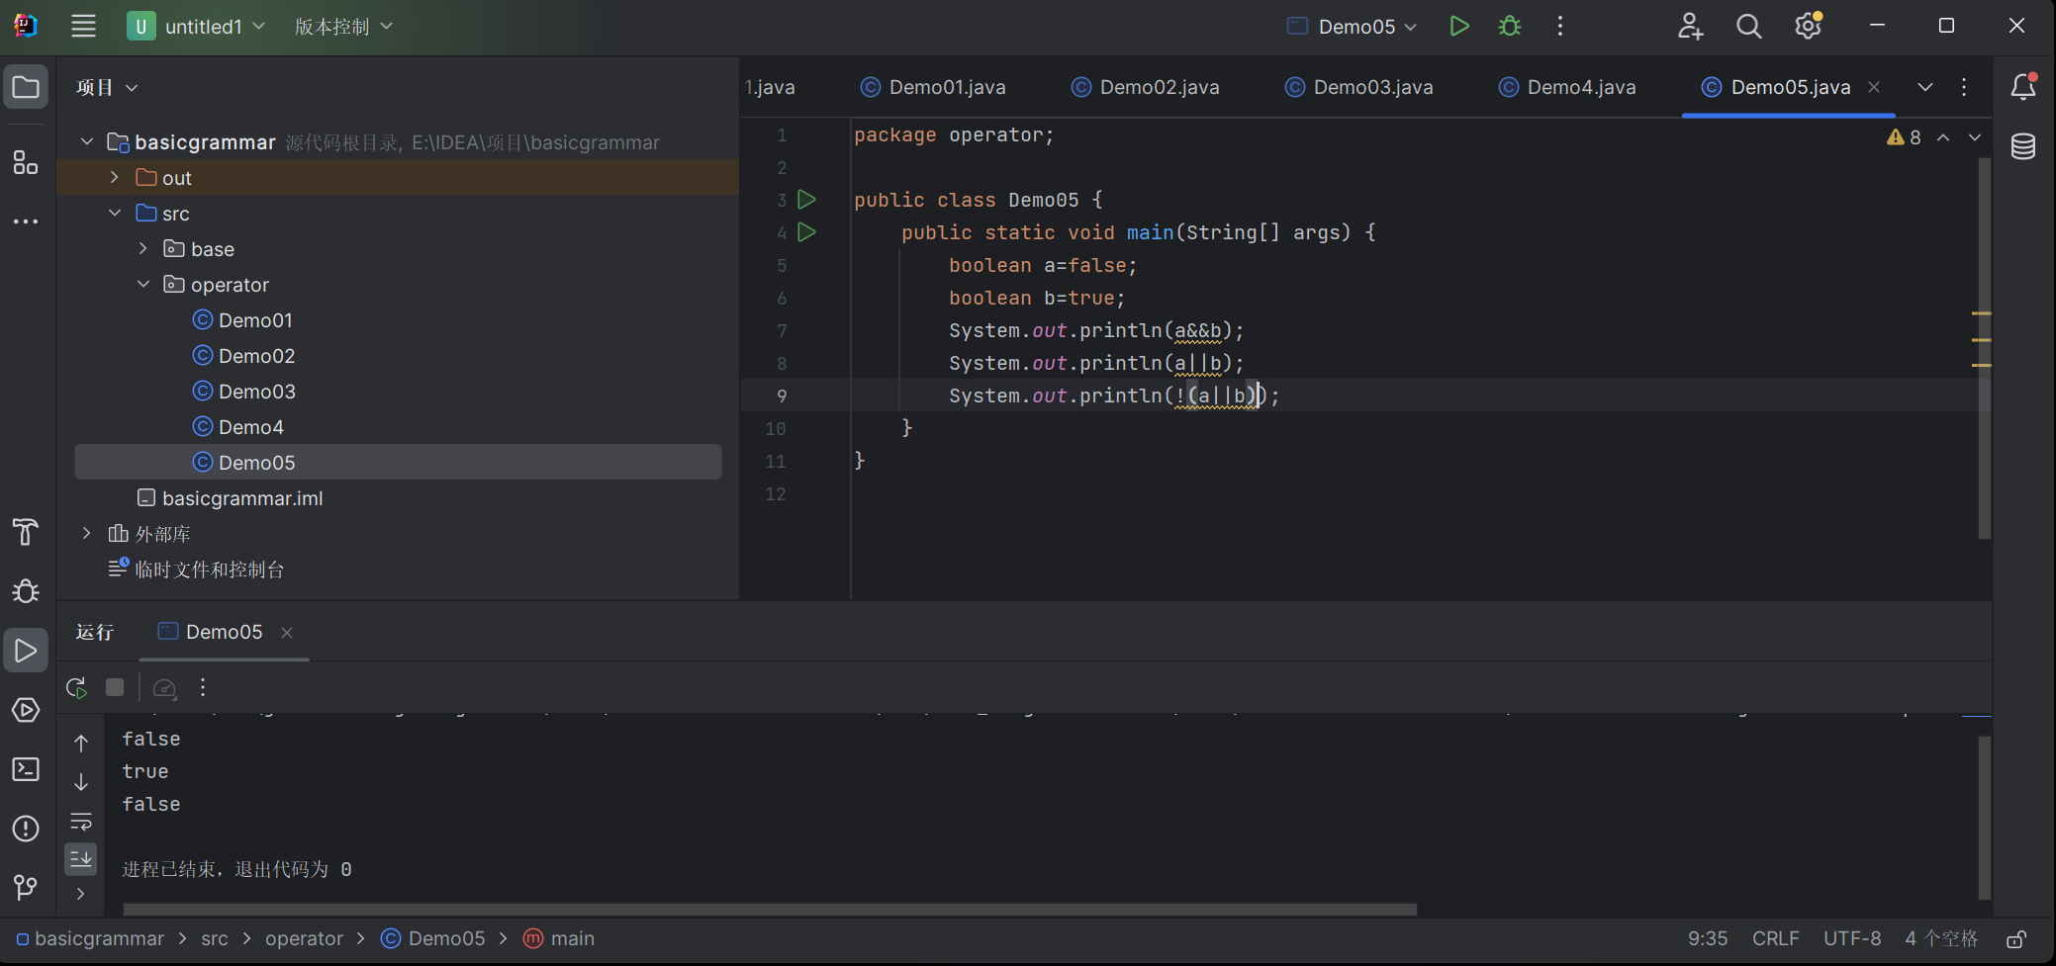Open the Build hammer tool window
Image resolution: width=2056 pixels, height=966 pixels.
26,532
